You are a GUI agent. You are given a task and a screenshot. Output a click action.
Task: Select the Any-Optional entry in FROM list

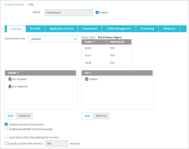point(20,86)
